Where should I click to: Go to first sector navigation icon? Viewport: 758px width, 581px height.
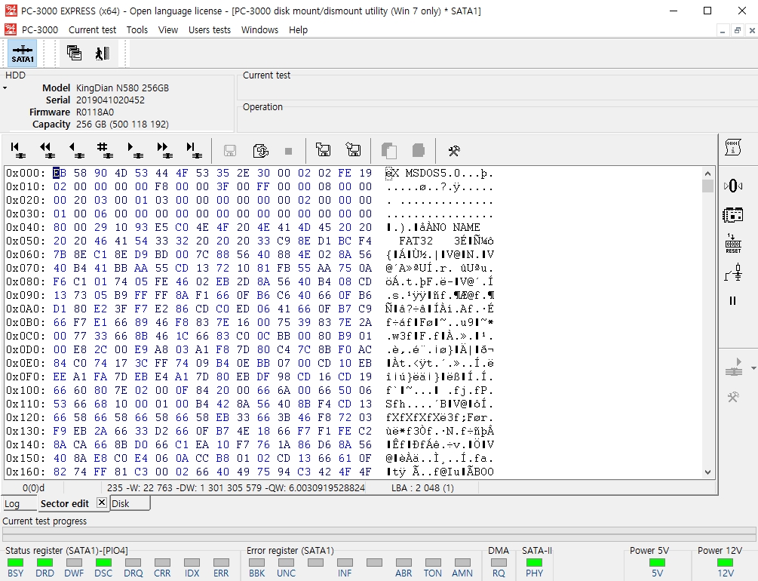[18, 150]
